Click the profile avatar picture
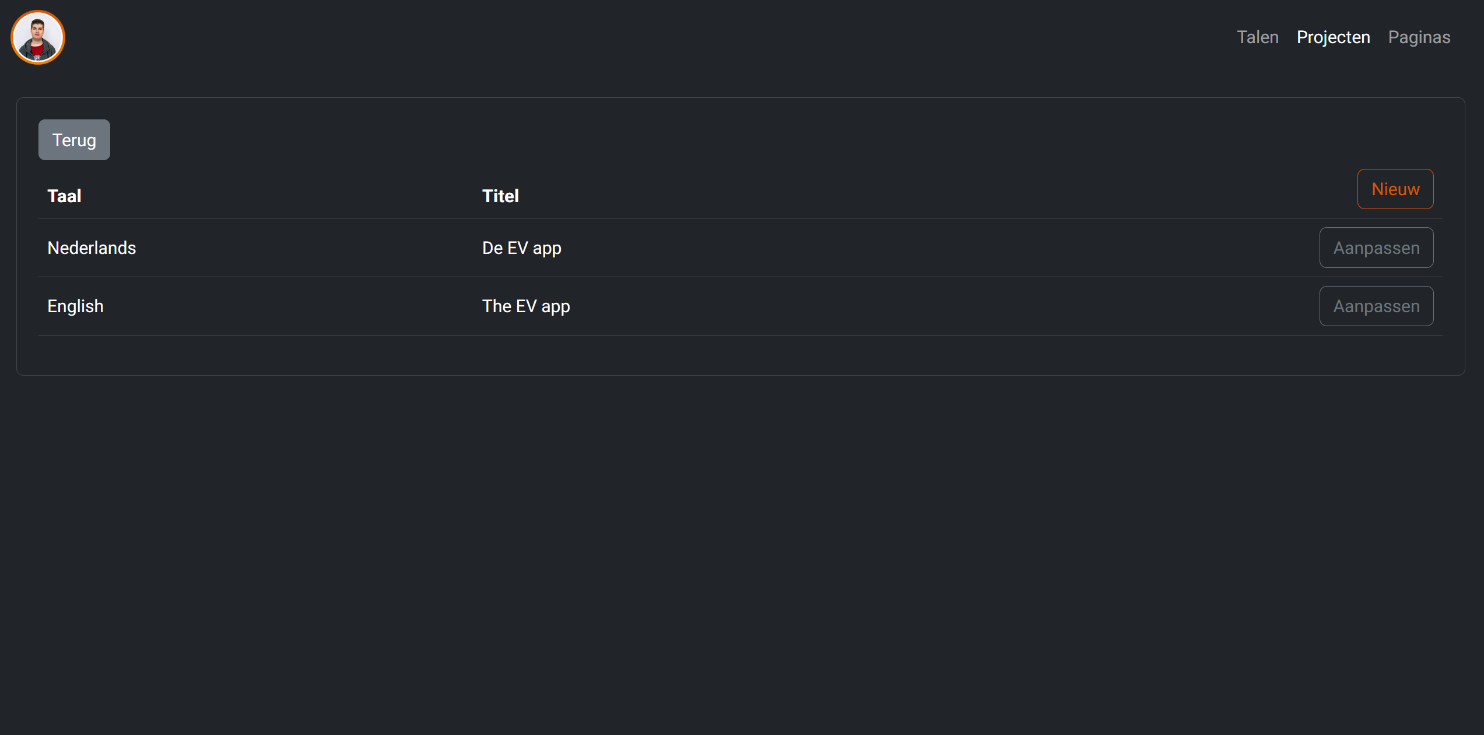This screenshot has width=1484, height=735. tap(38, 37)
